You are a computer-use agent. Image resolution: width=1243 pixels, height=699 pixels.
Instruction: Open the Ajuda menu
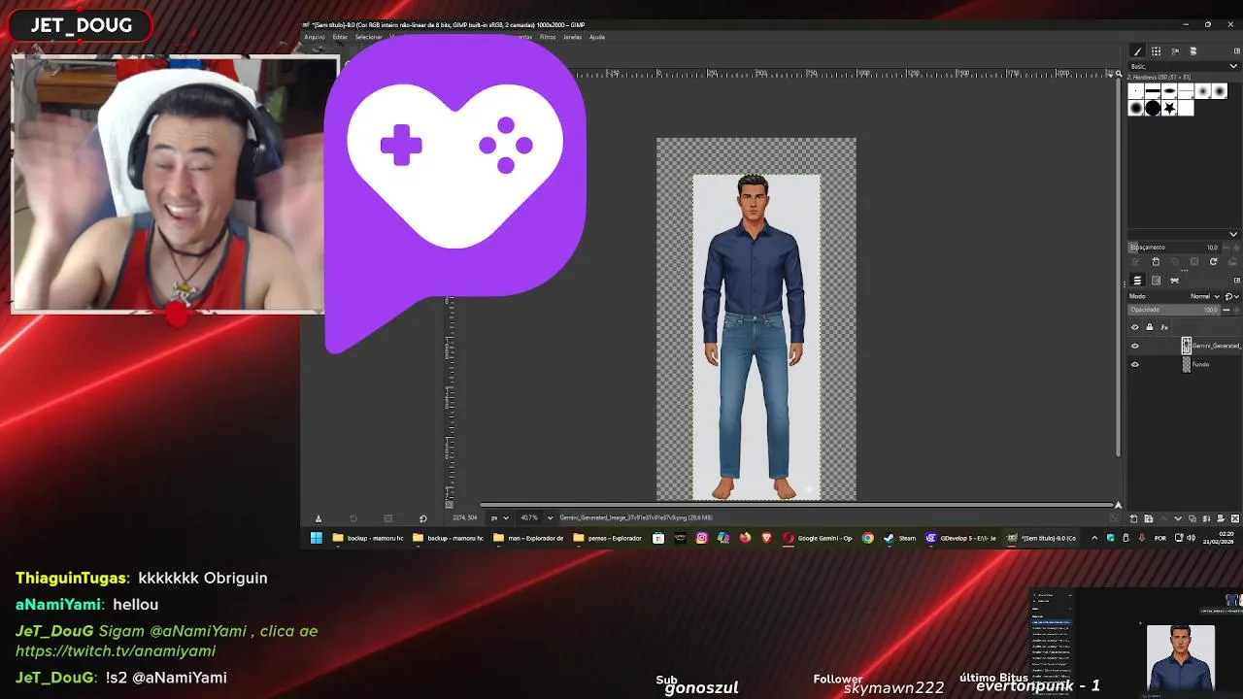[x=597, y=37]
